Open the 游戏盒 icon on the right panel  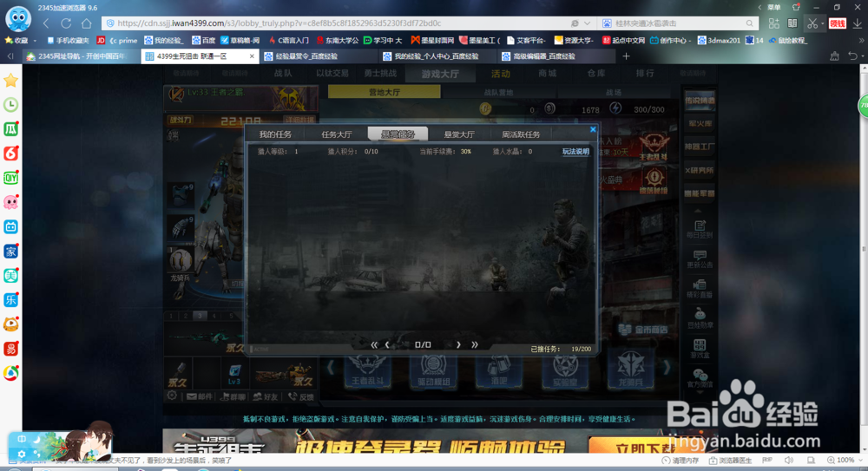tap(700, 349)
